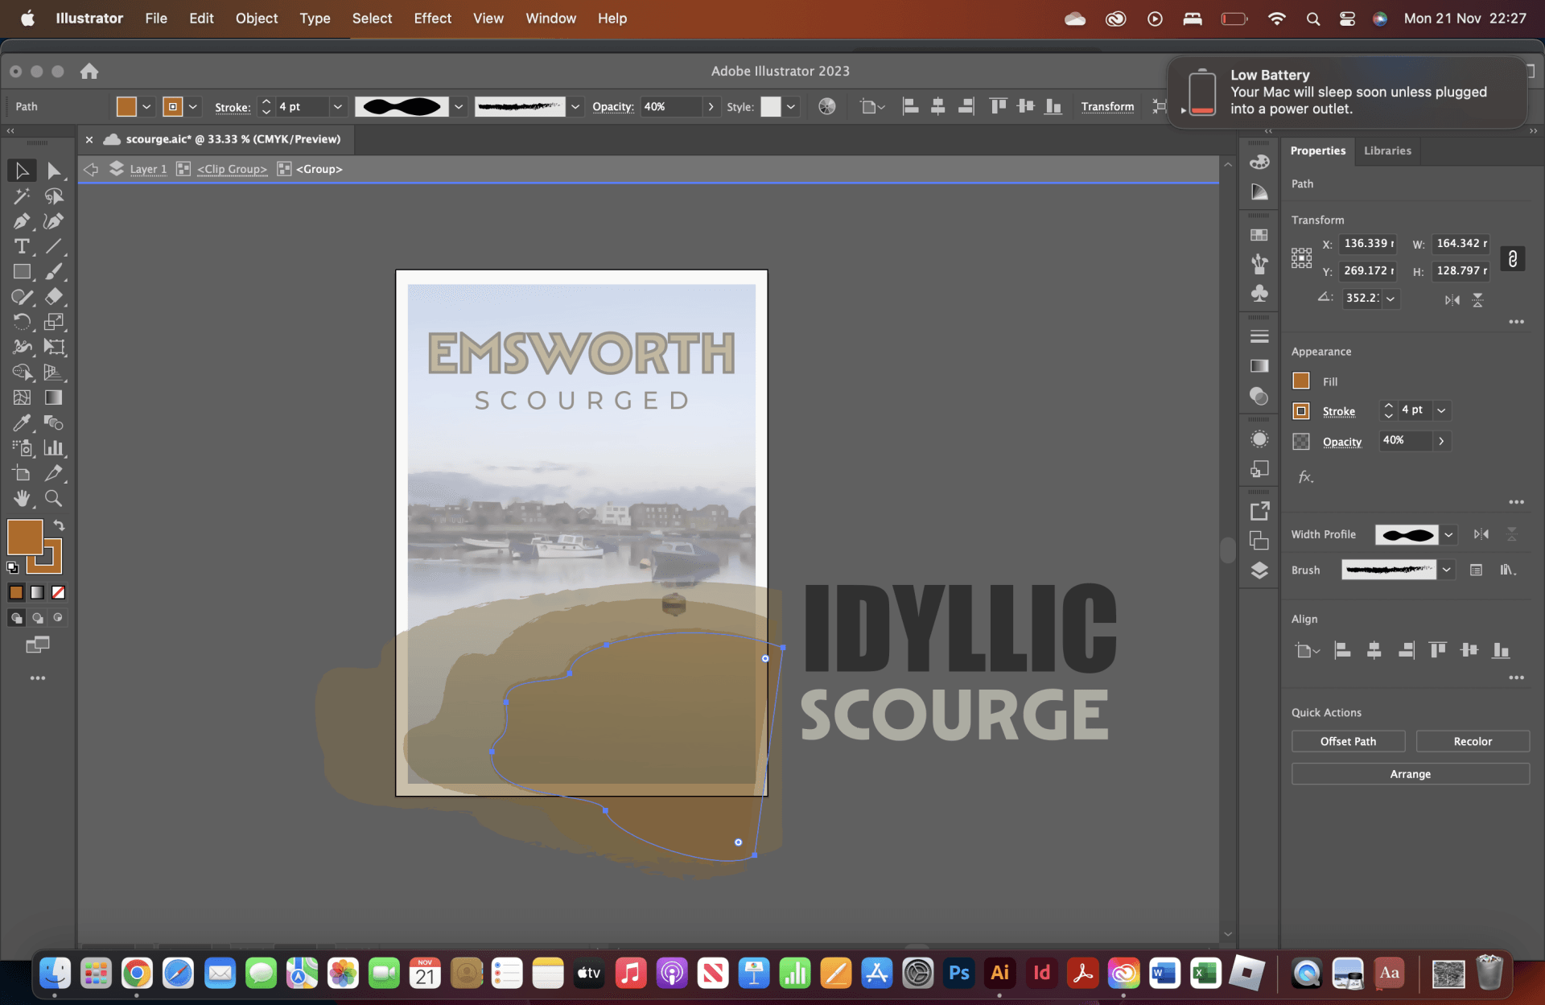Select the Pen tool

(x=22, y=221)
